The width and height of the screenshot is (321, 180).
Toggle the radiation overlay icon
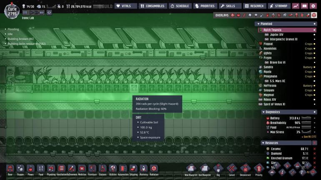coord(313,15)
